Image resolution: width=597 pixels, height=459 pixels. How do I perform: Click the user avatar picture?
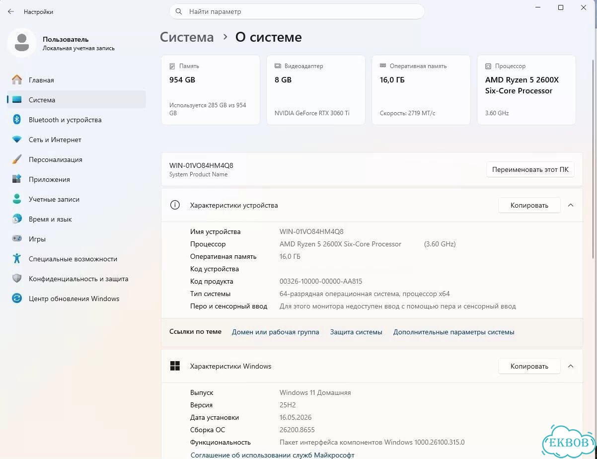point(21,43)
